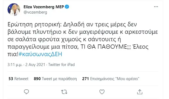Like the tweet with heart icon
The width and height of the screenshot is (169, 99).
[x=102, y=92]
